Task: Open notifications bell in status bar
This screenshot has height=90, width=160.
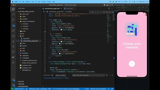Action: [112, 89]
